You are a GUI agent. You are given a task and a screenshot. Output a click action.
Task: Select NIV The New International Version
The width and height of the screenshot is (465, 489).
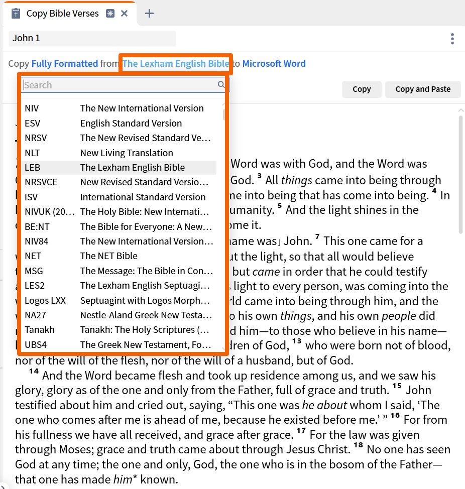[x=119, y=108]
